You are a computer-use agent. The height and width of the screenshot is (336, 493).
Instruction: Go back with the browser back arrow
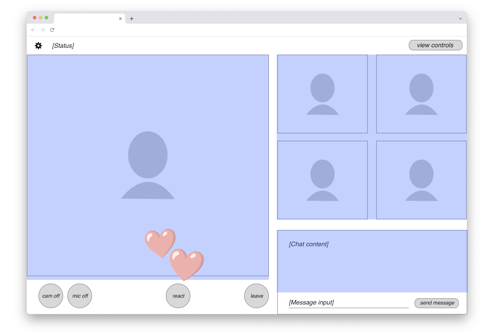33,30
